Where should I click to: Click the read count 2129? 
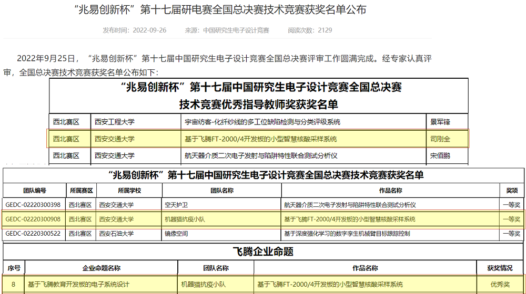click(325, 30)
